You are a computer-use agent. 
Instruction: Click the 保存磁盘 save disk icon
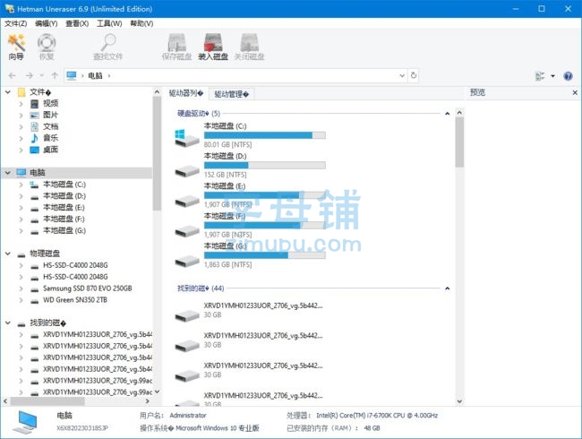coord(176,43)
